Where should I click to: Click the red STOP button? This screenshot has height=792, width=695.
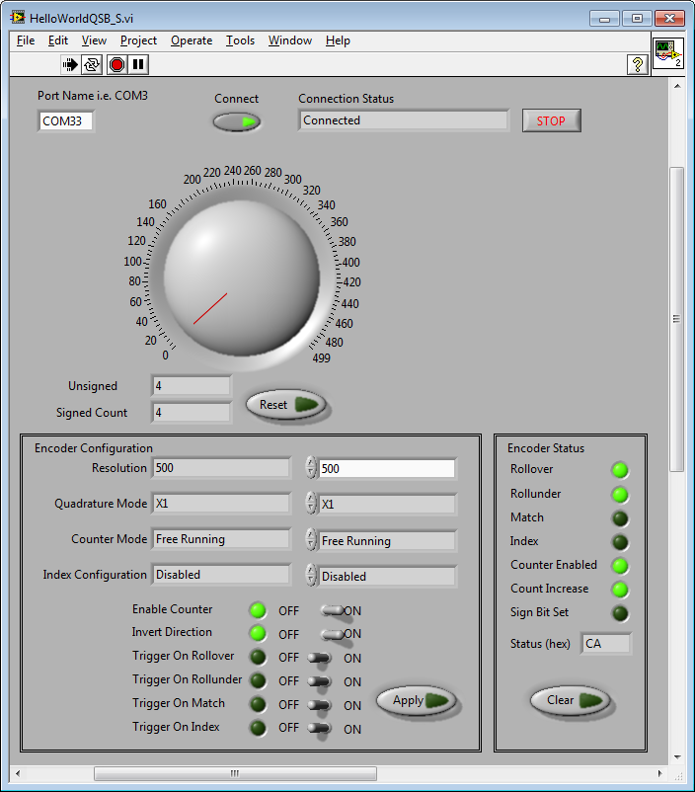pos(551,120)
